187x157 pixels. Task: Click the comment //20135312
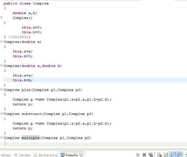[19, 37]
